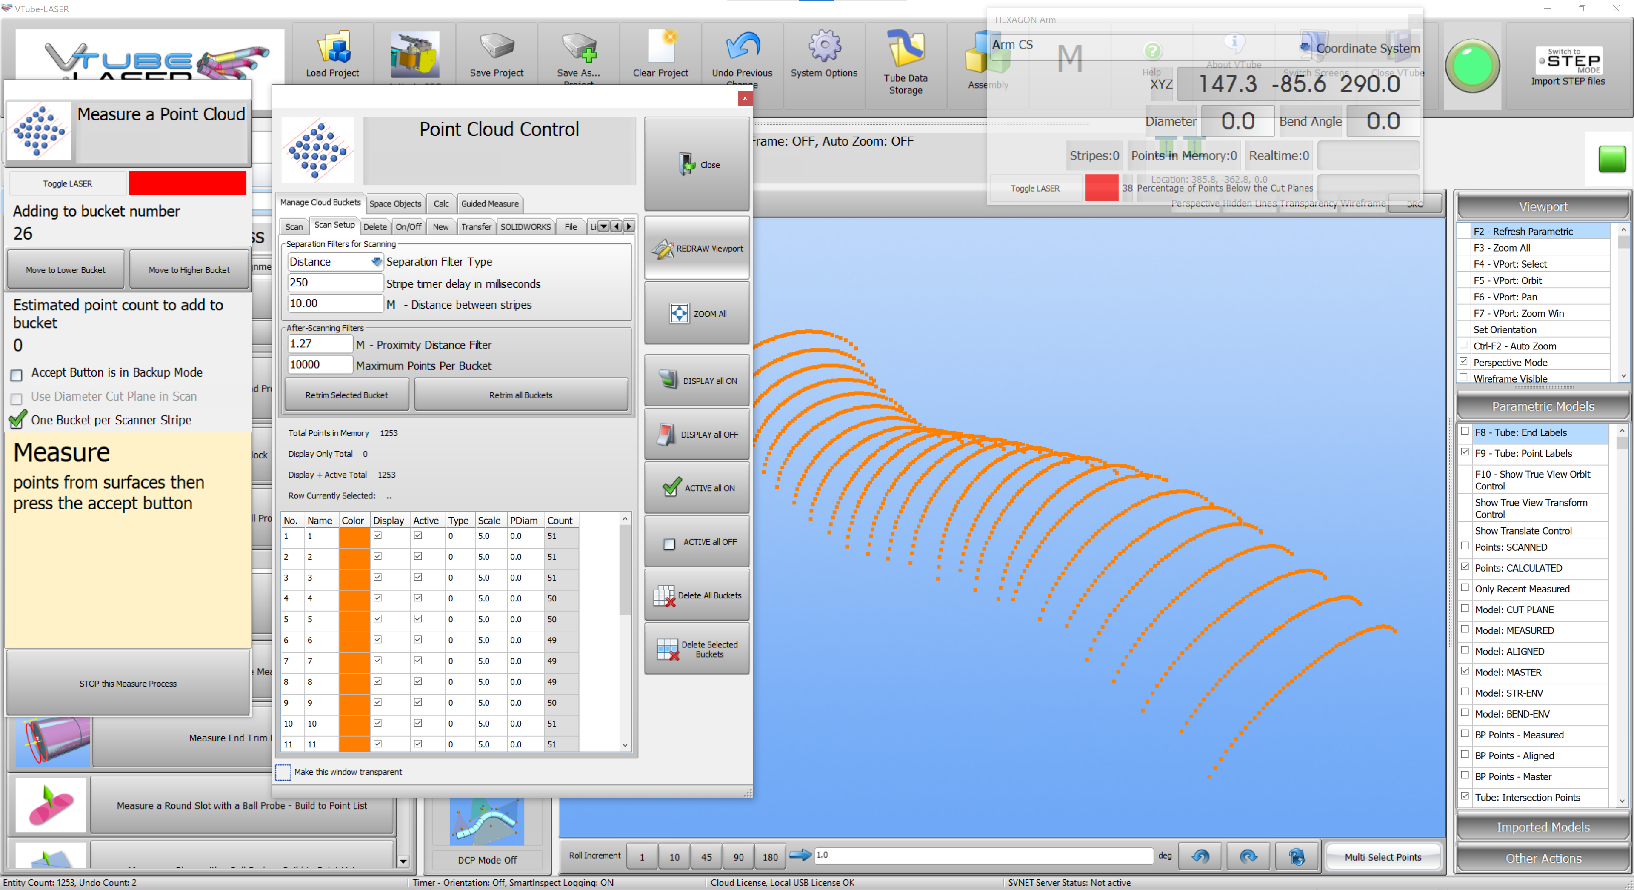Expand the Viewport panel header
This screenshot has width=1634, height=890.
click(x=1543, y=207)
